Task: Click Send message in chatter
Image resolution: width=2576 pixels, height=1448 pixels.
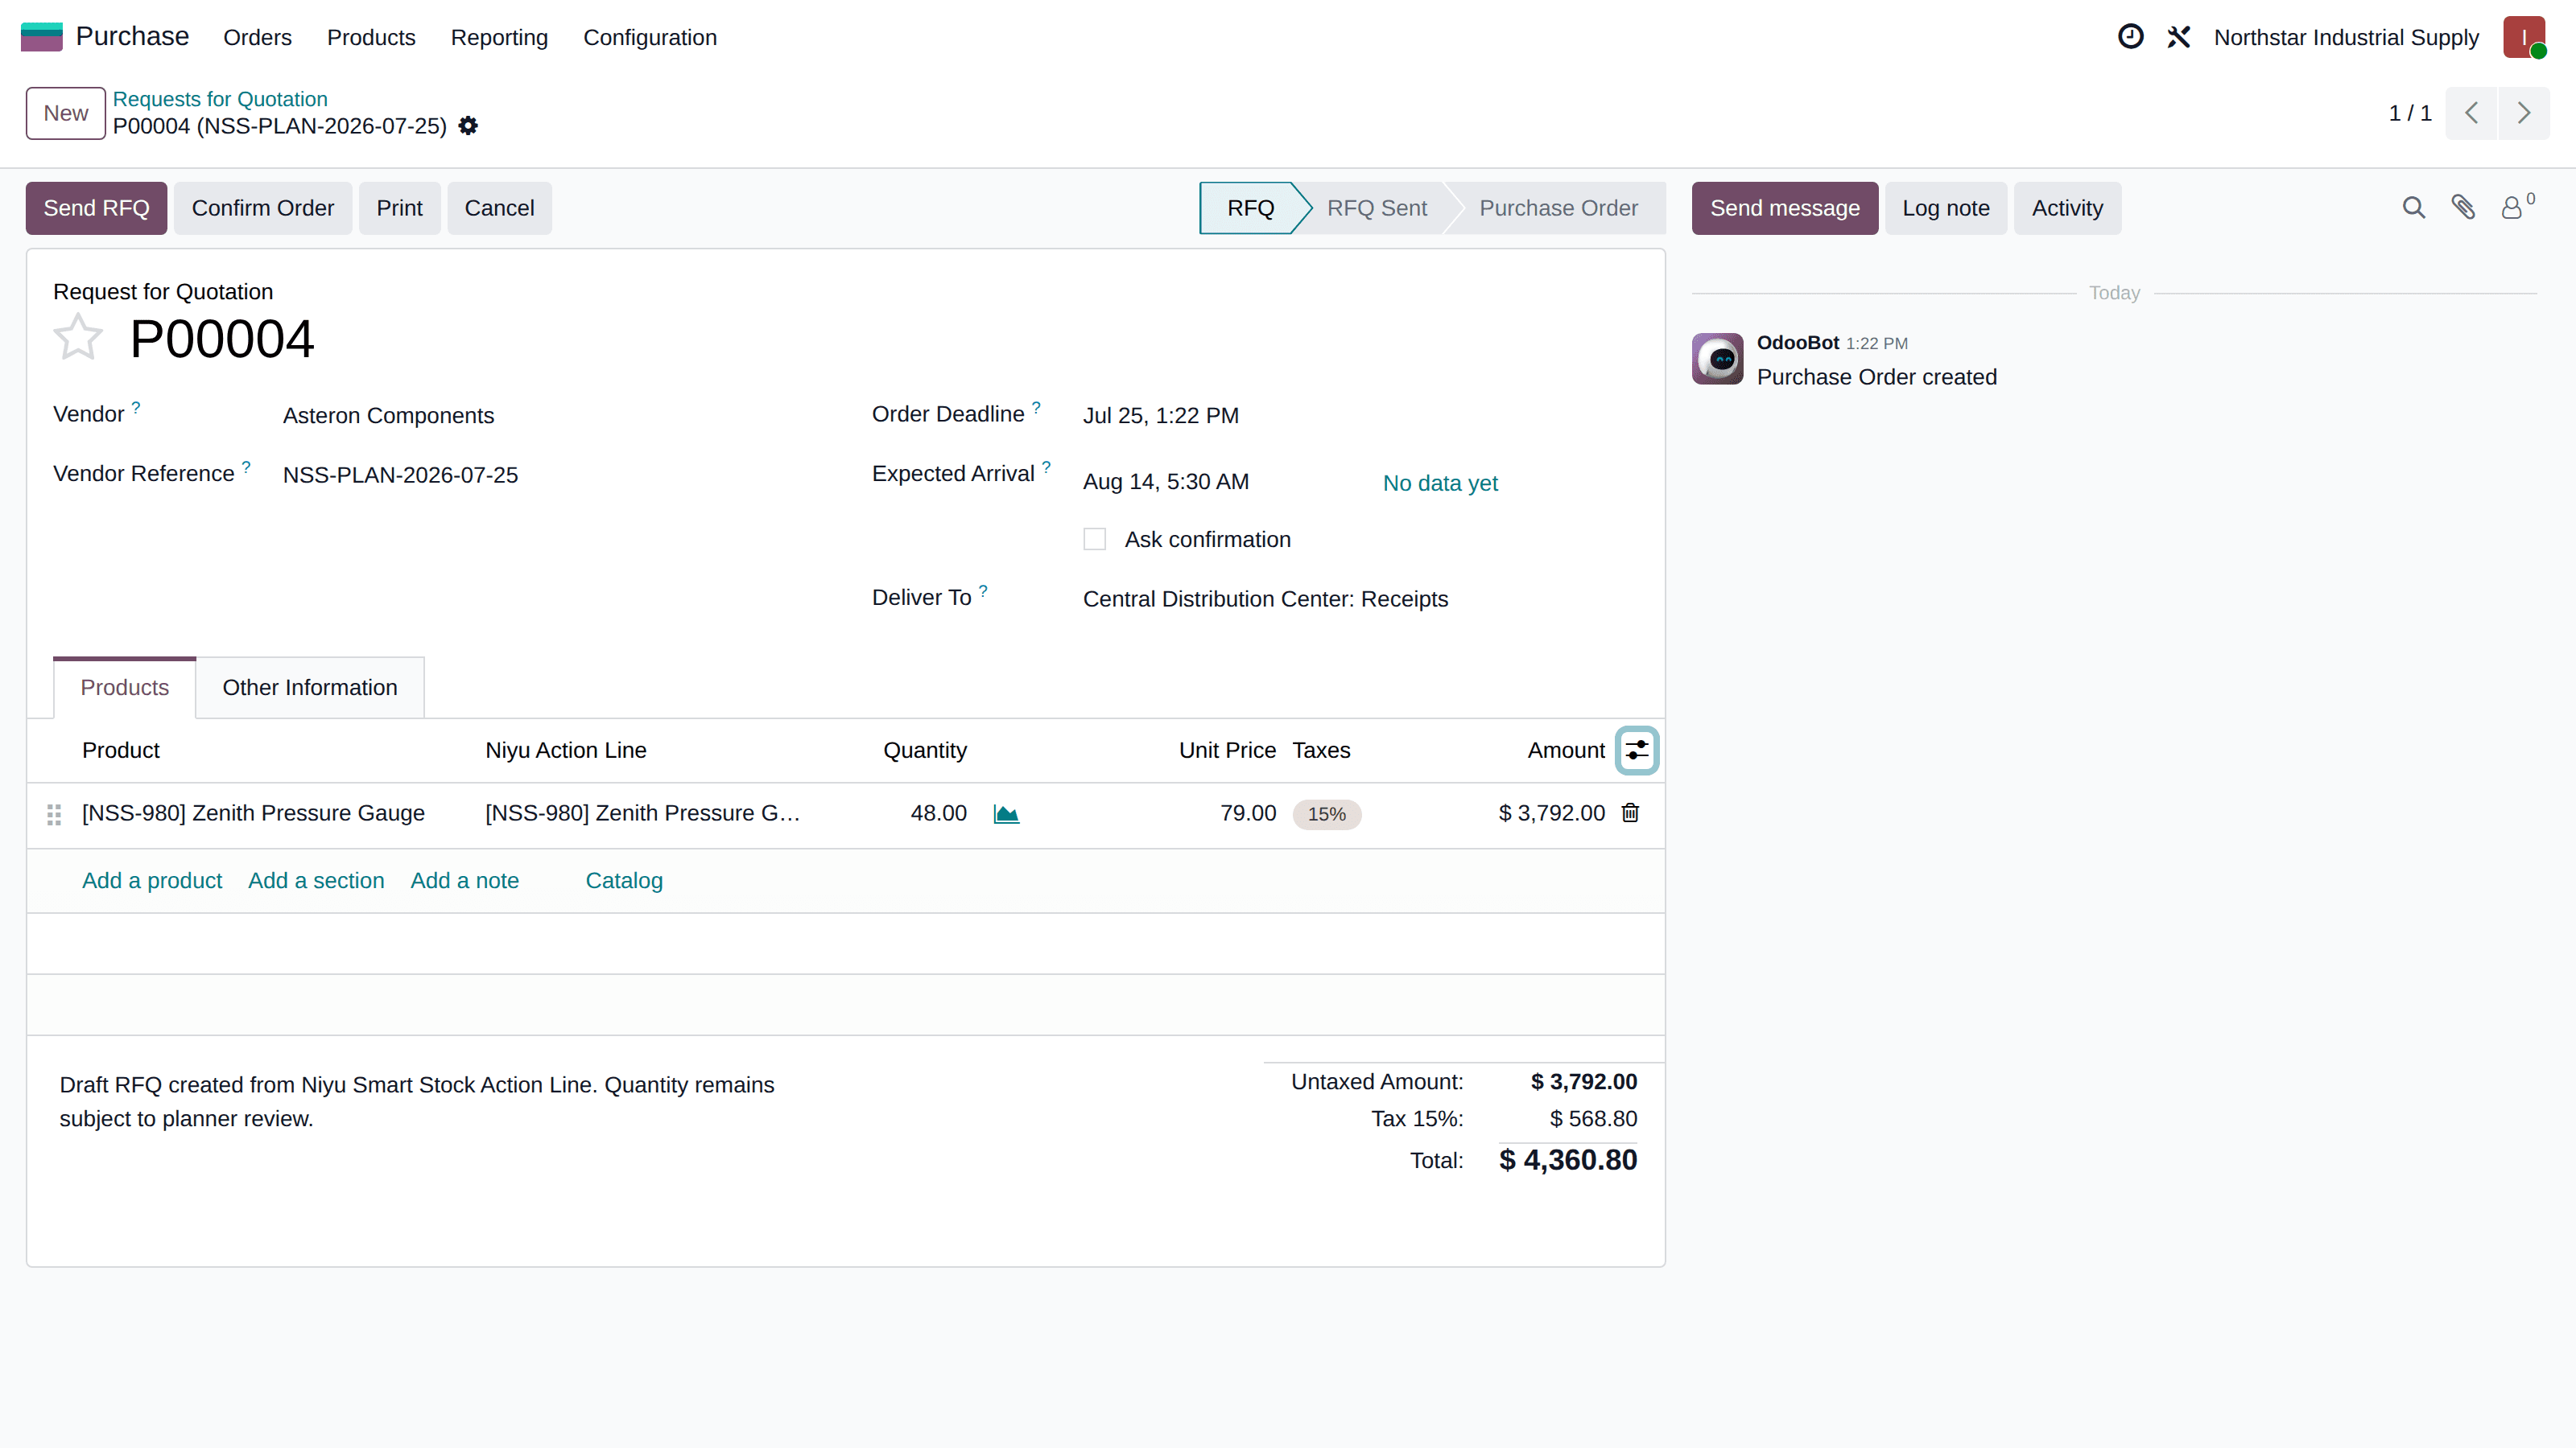Action: [1784, 208]
